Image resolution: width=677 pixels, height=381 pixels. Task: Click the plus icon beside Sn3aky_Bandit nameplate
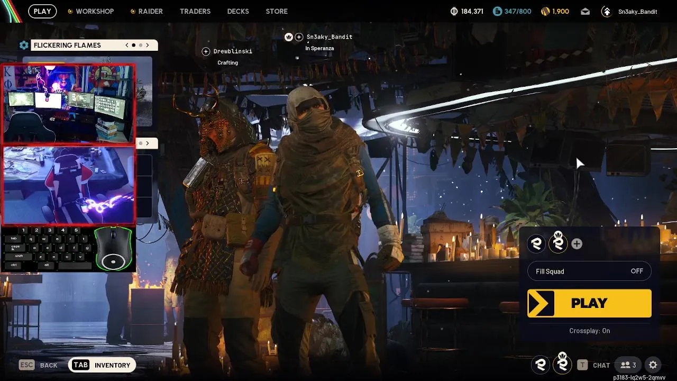tap(299, 37)
